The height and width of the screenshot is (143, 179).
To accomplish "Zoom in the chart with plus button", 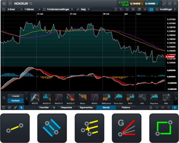I will point(163,107).
